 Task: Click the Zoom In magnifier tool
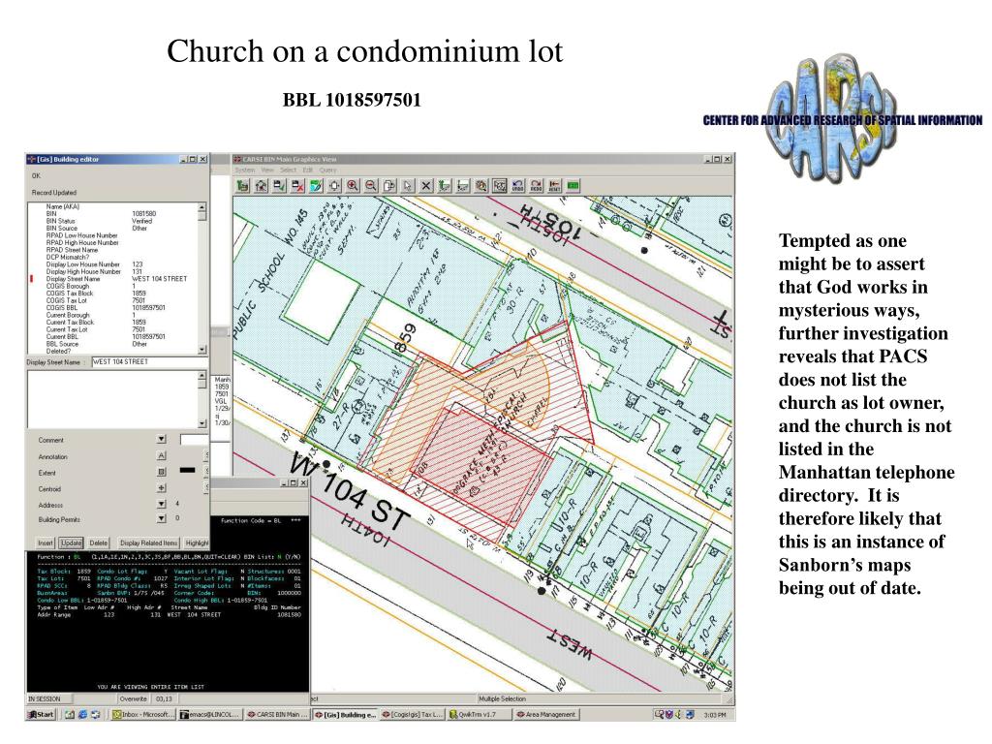[353, 185]
